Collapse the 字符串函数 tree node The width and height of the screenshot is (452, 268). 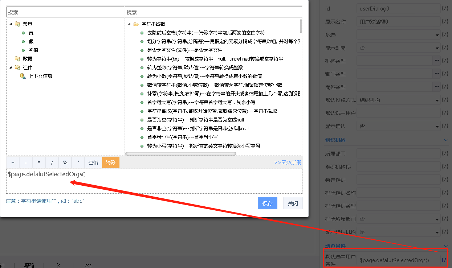click(x=129, y=24)
